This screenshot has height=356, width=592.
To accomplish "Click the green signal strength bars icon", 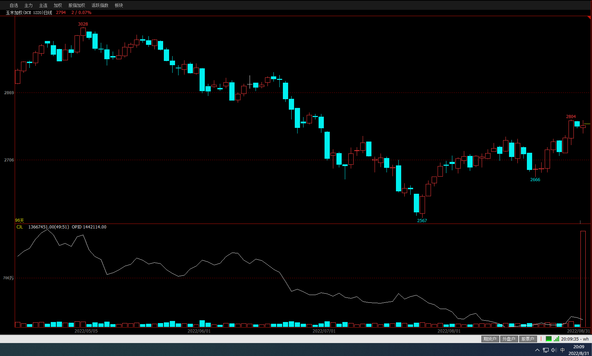I will tap(556, 339).
